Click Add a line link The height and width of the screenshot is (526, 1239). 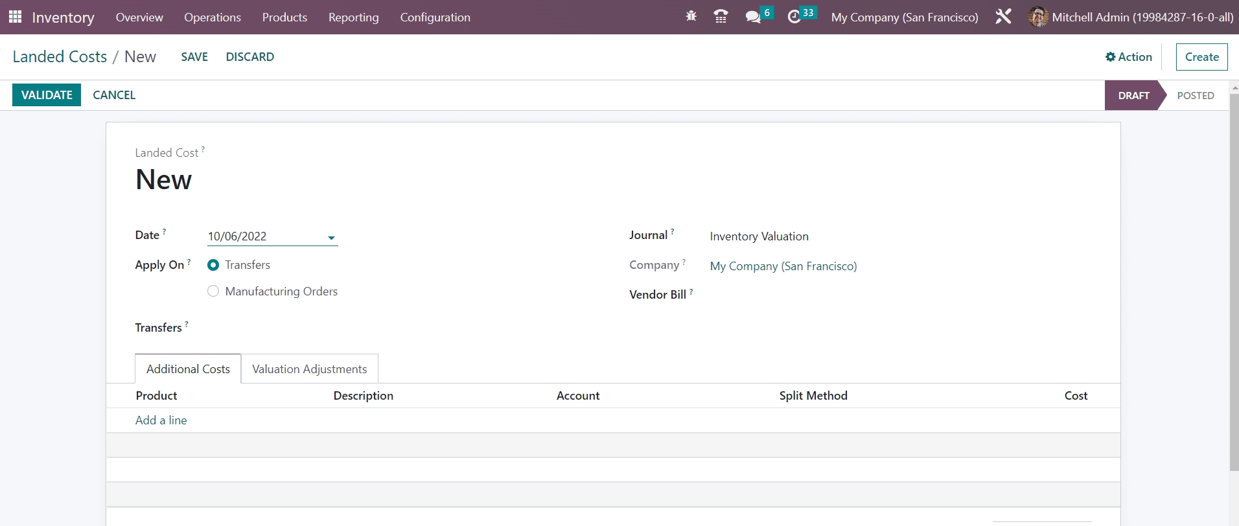coord(161,420)
